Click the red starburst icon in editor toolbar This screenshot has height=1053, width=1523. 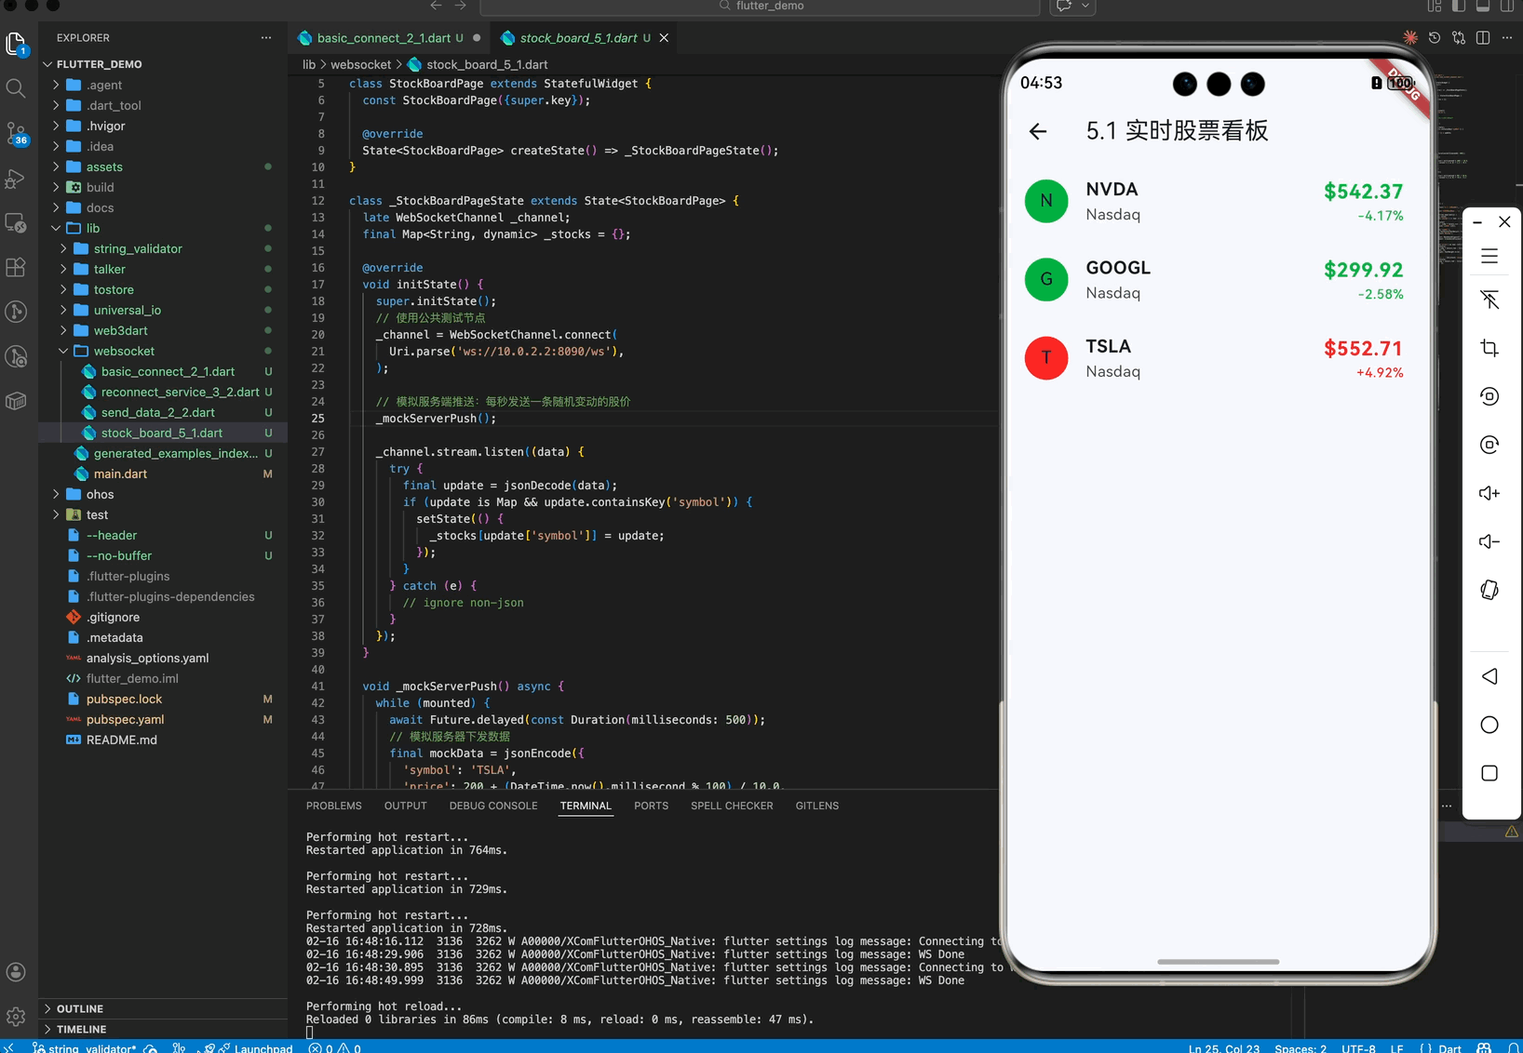(x=1410, y=38)
